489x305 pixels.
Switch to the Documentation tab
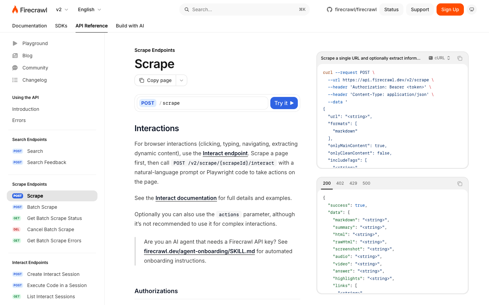click(30, 26)
